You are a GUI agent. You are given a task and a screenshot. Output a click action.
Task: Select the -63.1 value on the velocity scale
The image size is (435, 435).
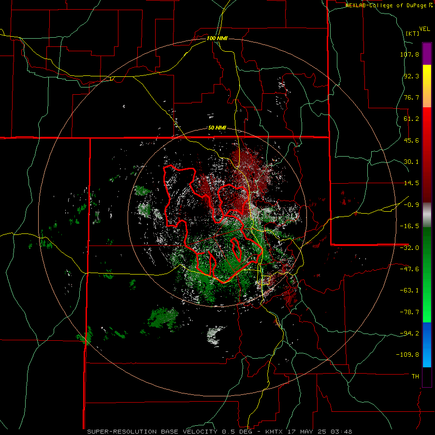409,290
